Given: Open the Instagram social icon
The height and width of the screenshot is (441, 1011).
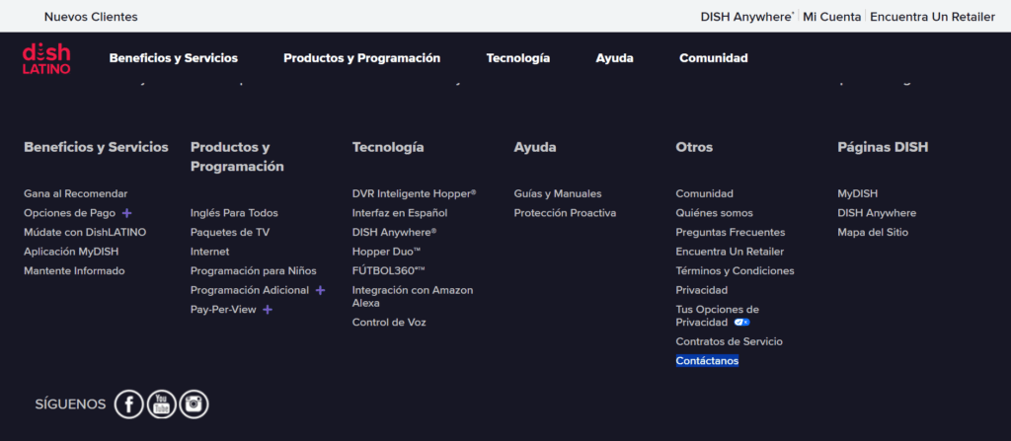Looking at the screenshot, I should (194, 404).
